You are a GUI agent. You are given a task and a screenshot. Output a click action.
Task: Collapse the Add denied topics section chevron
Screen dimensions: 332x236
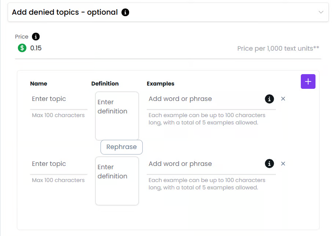pos(321,12)
